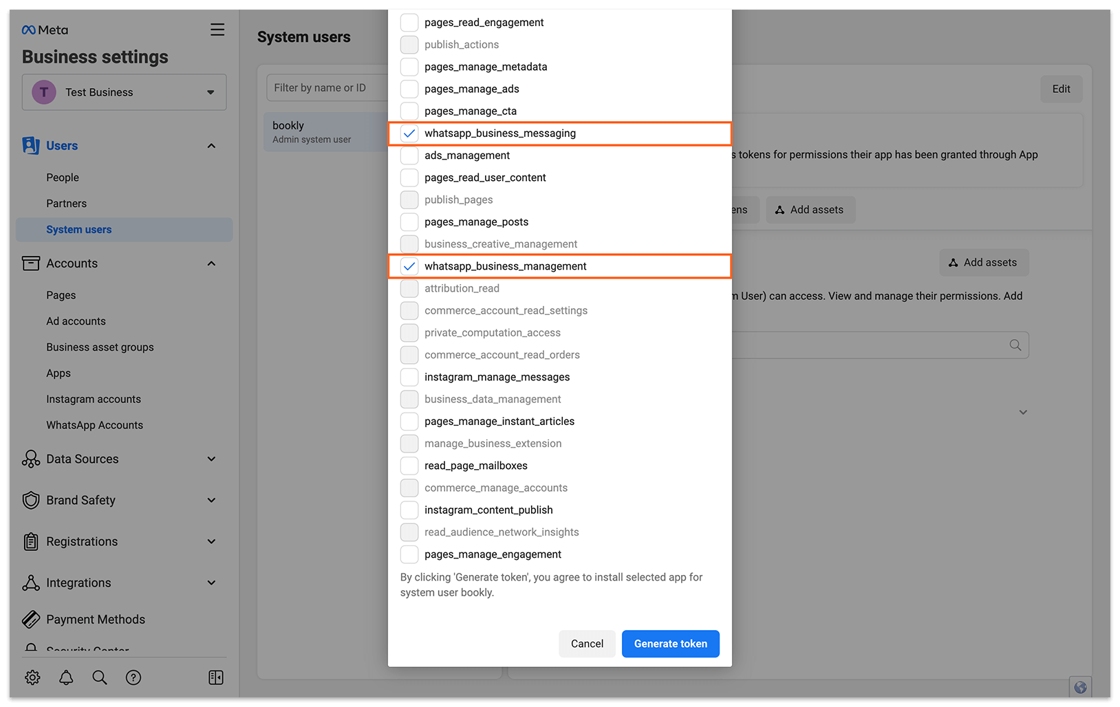Expand the chevron in assets panel

(x=1023, y=413)
